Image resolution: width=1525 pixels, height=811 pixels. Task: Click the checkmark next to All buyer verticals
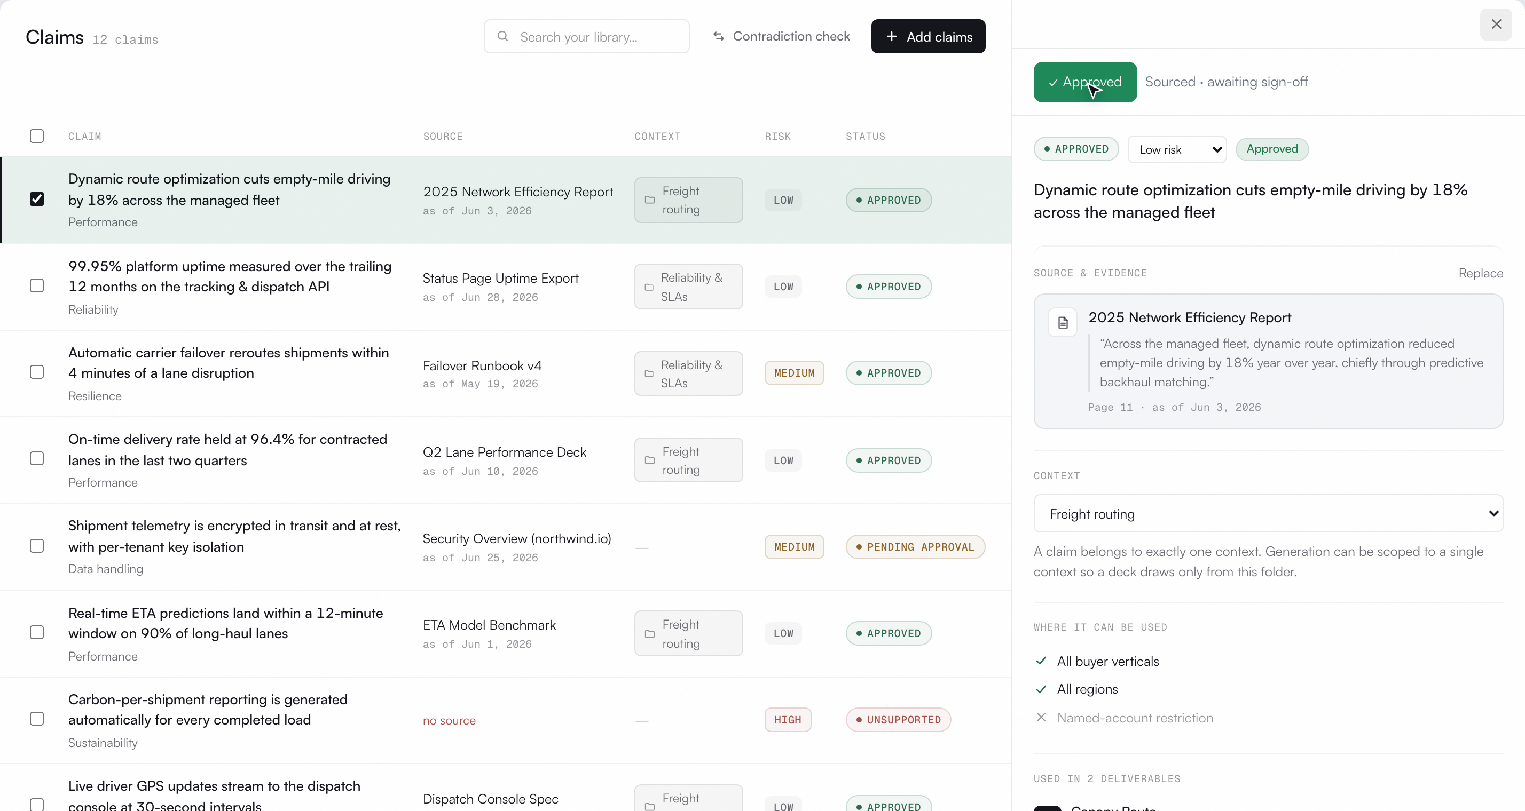1041,661
